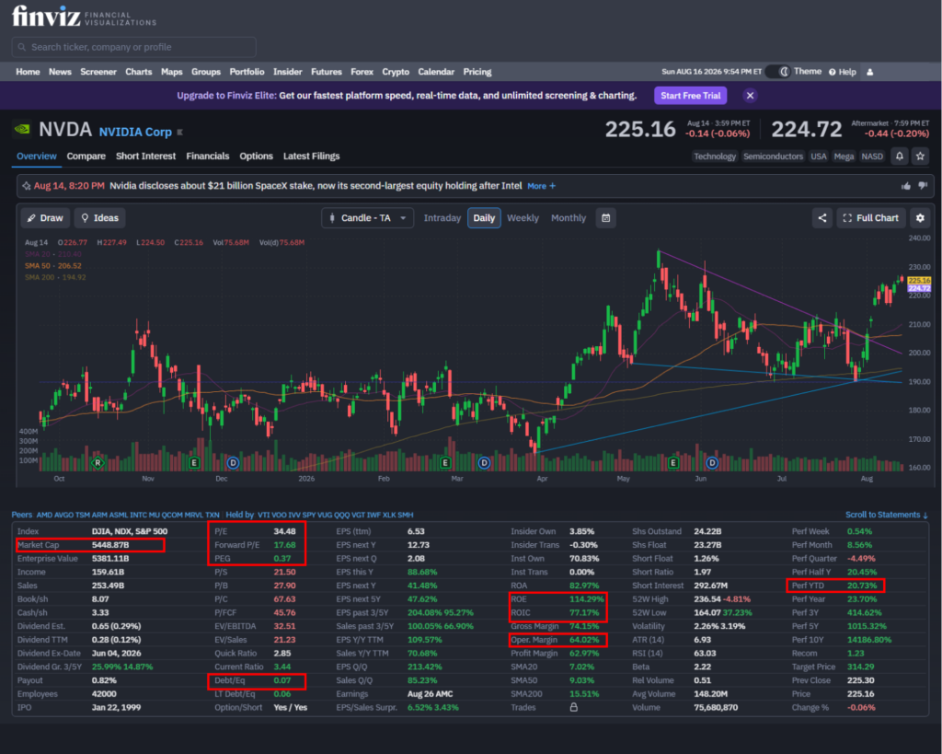Image resolution: width=942 pixels, height=754 pixels.
Task: Click the thumbs down icon on news
Action: [923, 186]
